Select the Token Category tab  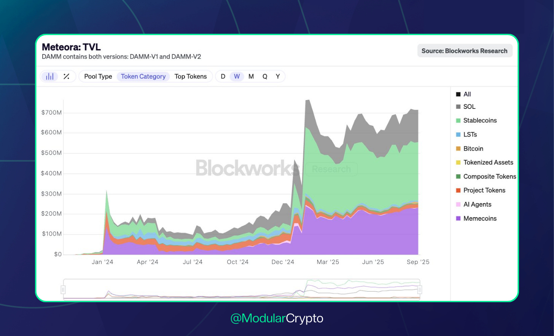(x=143, y=76)
